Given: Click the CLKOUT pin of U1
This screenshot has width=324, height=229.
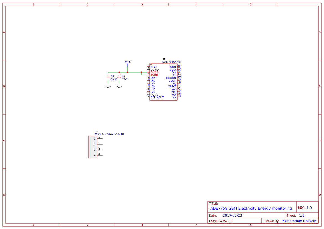Looking at the screenshot, I should point(170,78).
